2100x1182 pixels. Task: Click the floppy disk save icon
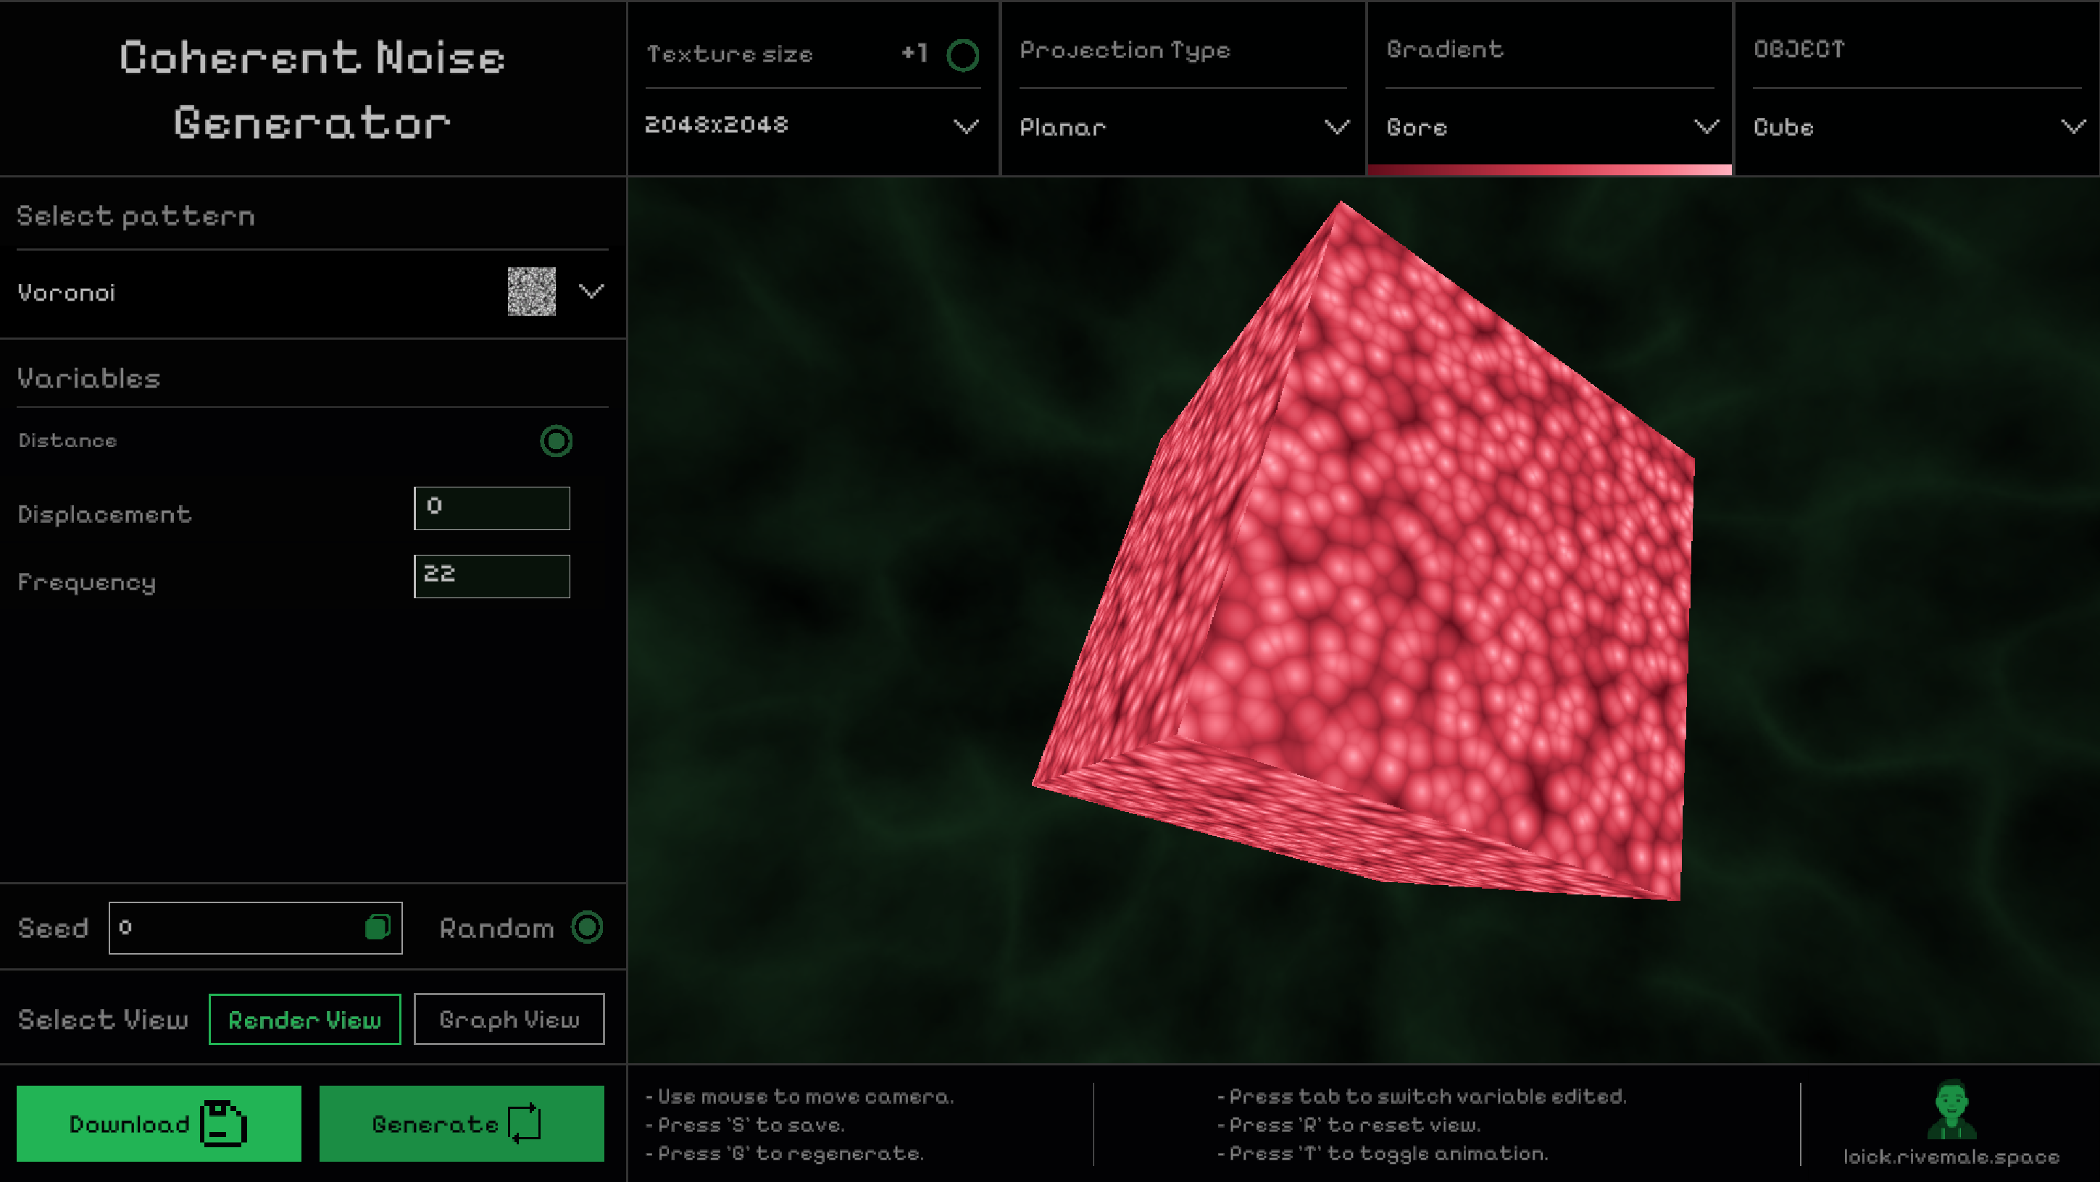tap(223, 1123)
